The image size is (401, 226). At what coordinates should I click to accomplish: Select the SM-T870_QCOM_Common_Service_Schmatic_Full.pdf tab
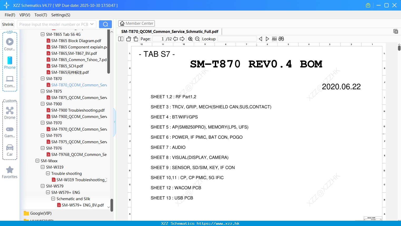(170, 31)
